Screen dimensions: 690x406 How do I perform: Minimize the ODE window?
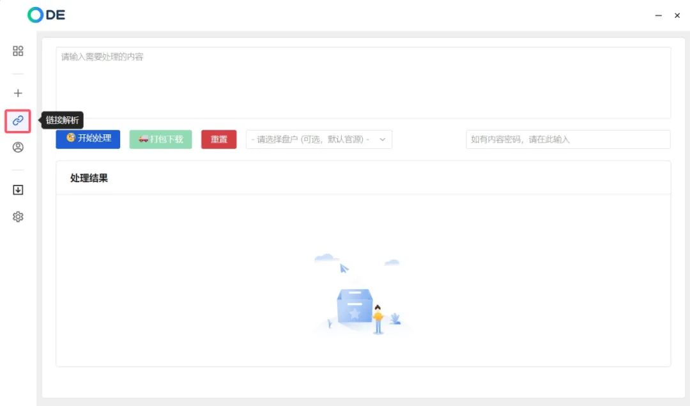pos(659,16)
